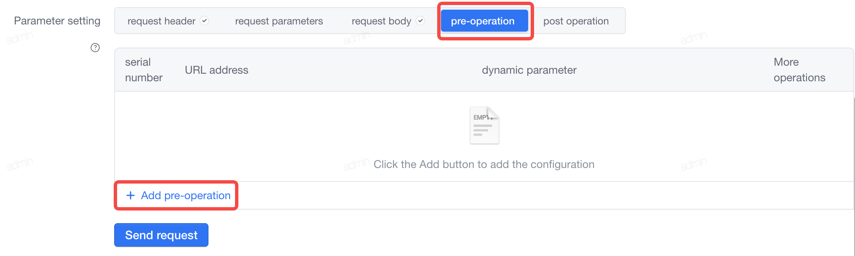Click the help question mark icon
The height and width of the screenshot is (256, 855).
pos(95,48)
